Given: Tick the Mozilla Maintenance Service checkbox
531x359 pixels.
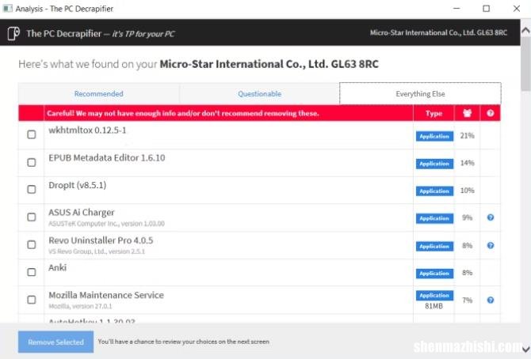Looking at the screenshot, I should coord(32,300).
